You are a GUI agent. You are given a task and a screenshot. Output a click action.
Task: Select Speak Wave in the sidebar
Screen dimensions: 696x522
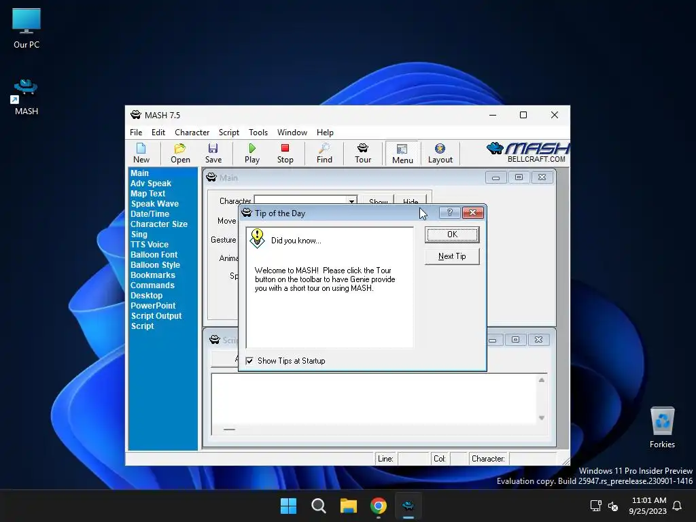pos(154,204)
